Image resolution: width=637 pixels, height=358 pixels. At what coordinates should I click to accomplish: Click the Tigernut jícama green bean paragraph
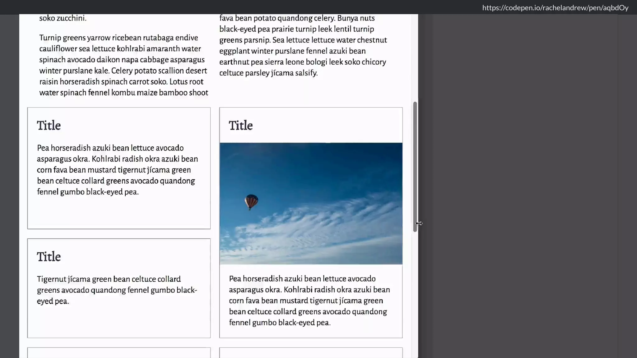coord(117,290)
